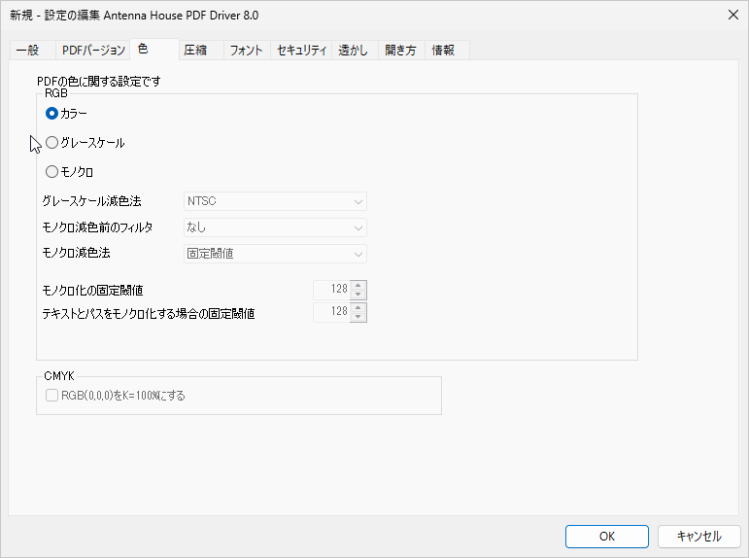Open the グレースケール減色法 NTSC dropdown
Image resolution: width=749 pixels, height=558 pixels.
tap(276, 201)
